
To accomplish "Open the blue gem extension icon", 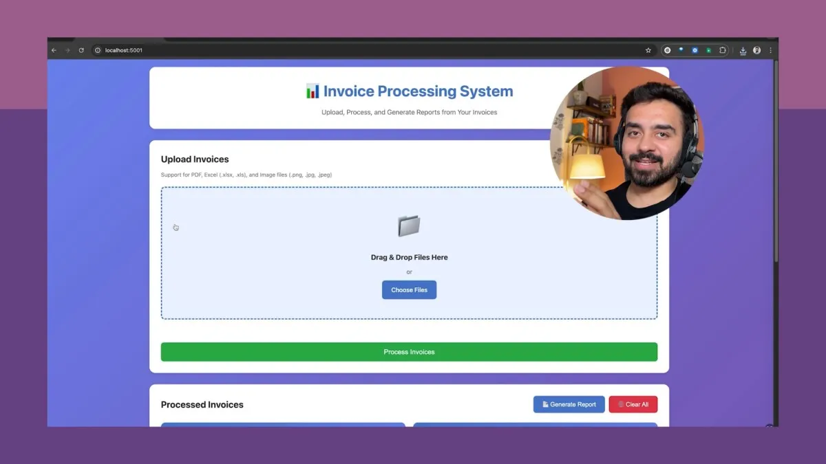I will pyautogui.click(x=681, y=50).
